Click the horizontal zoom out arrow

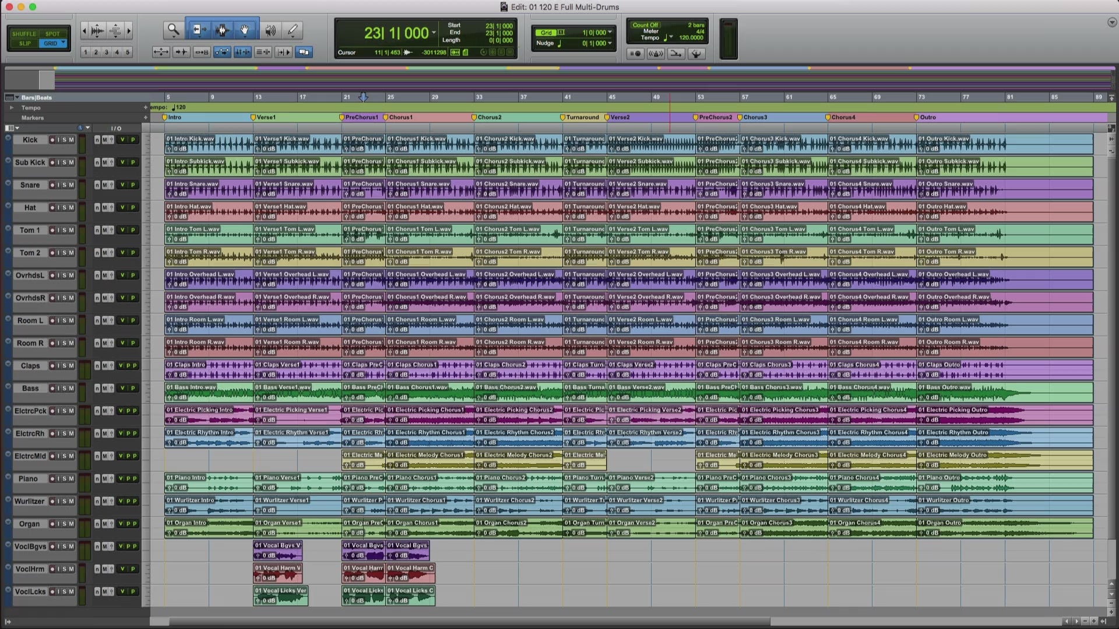(85, 31)
